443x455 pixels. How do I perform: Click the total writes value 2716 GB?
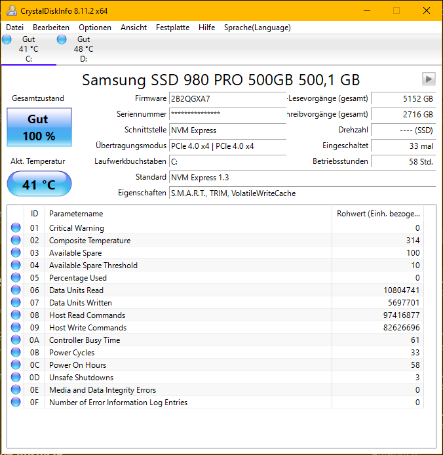(403, 114)
